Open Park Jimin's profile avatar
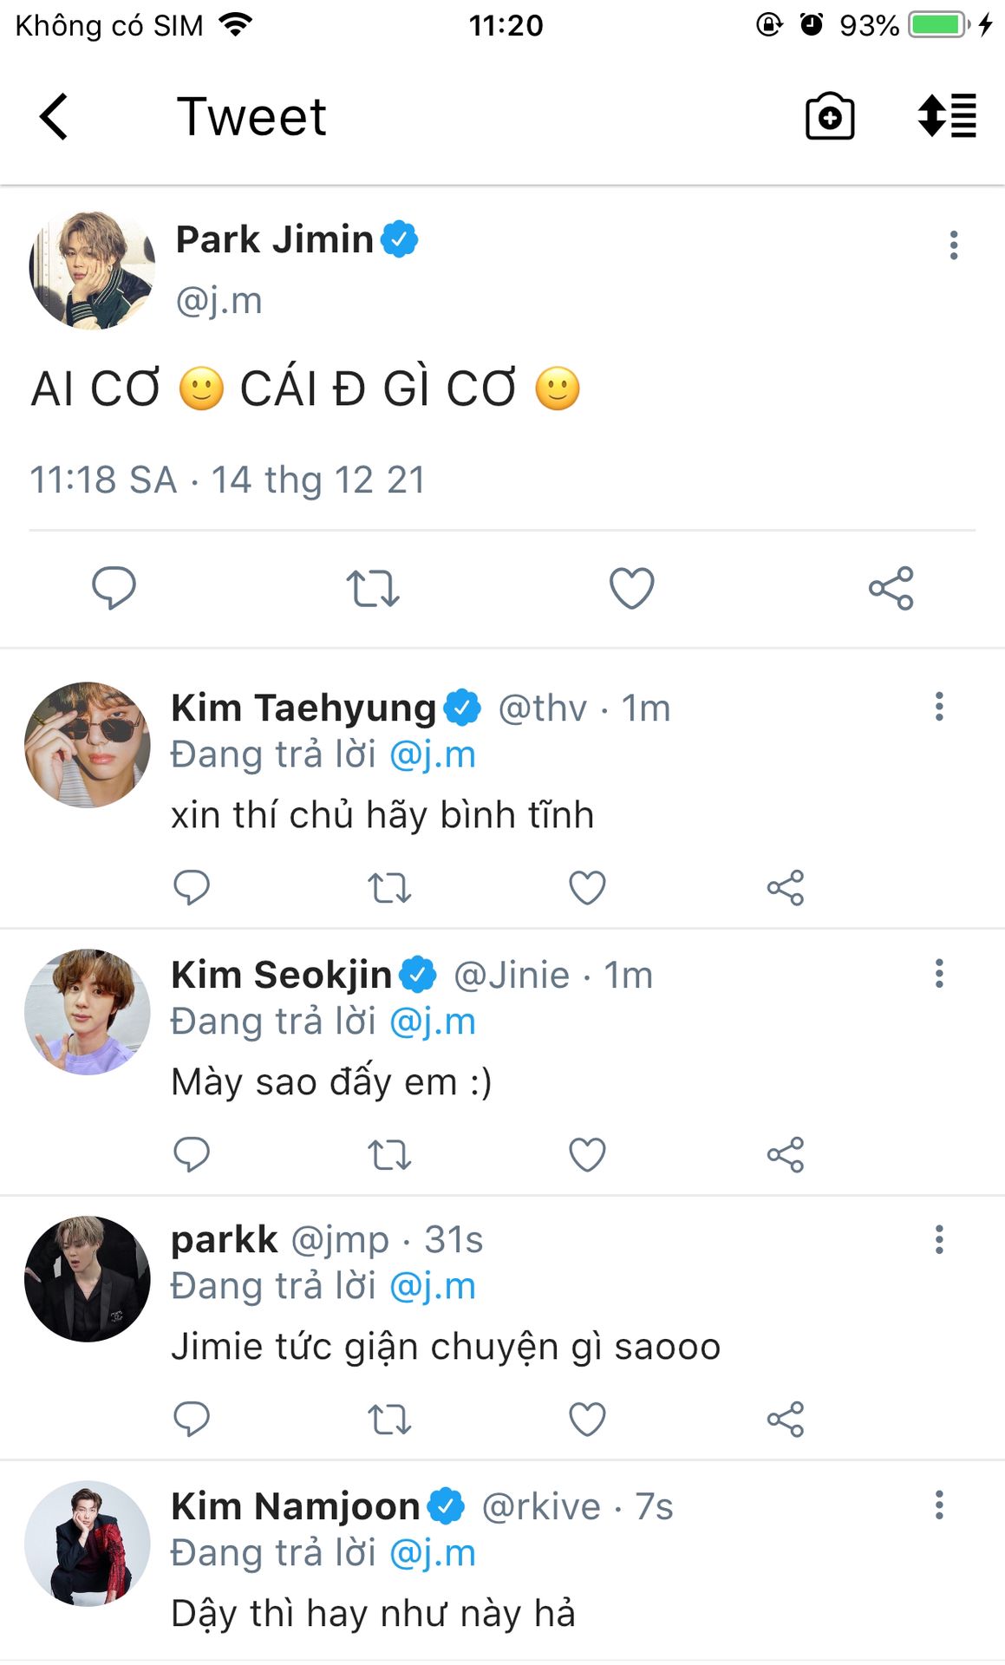The image size is (1005, 1665). 92,270
